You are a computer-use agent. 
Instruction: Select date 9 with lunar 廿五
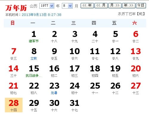tap(54, 54)
